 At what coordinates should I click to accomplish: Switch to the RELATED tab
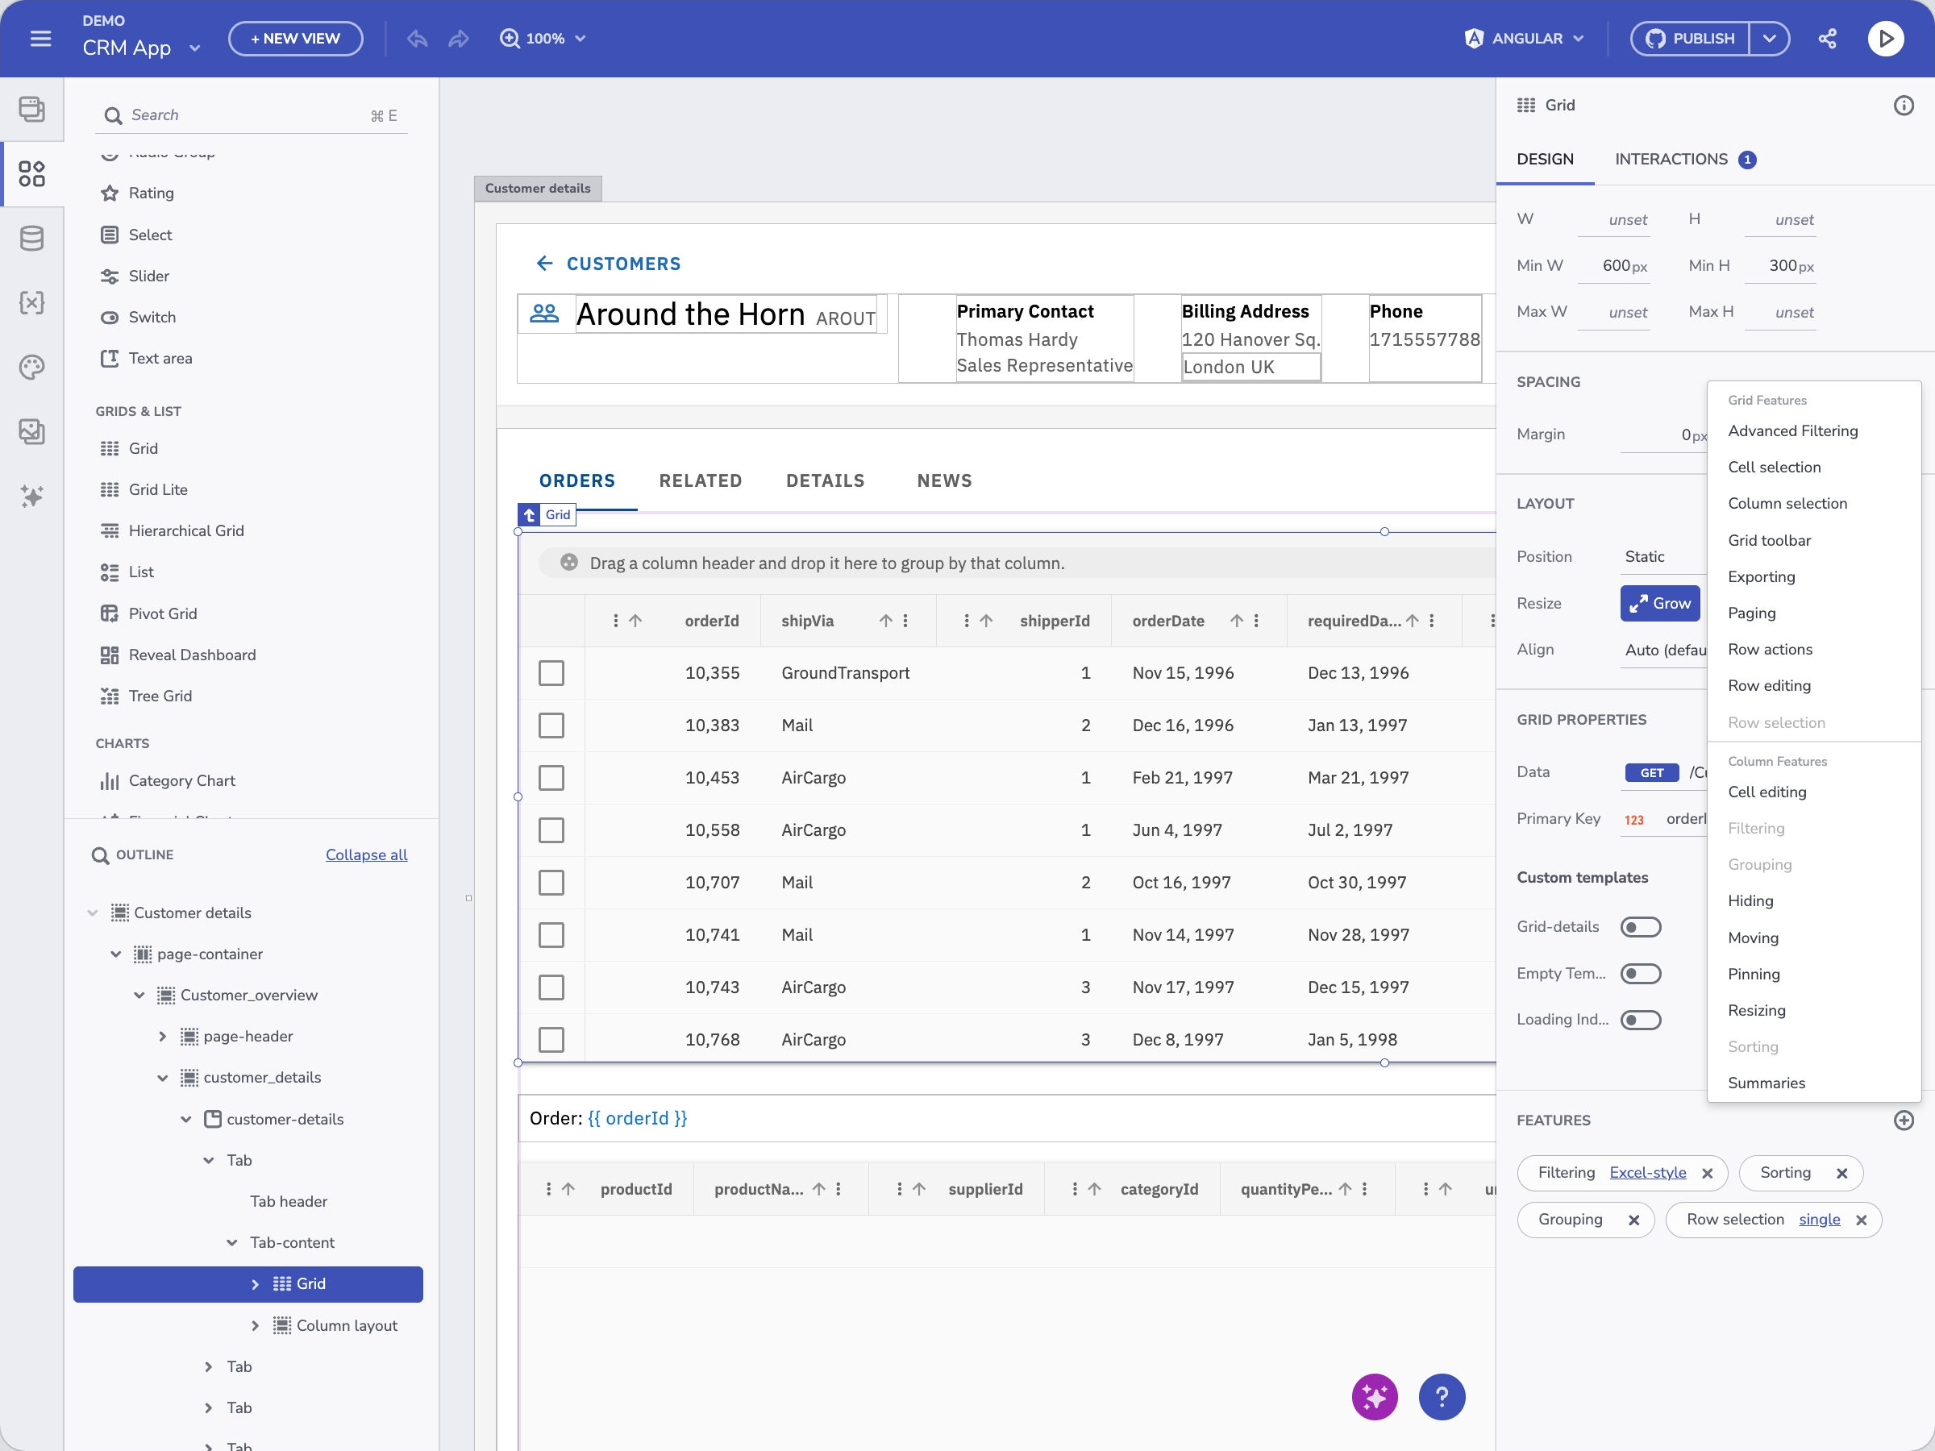tap(700, 480)
